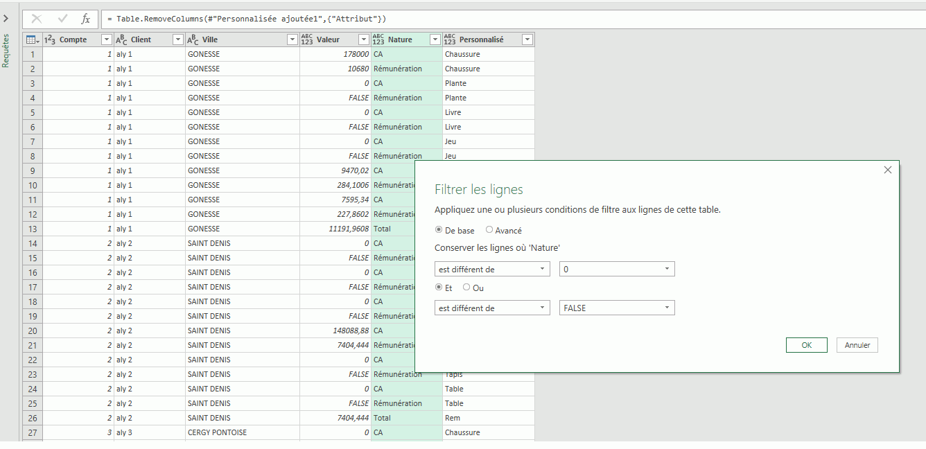Select the 'Avancé' radio button
Screen dimensions: 926x449
[489, 230]
